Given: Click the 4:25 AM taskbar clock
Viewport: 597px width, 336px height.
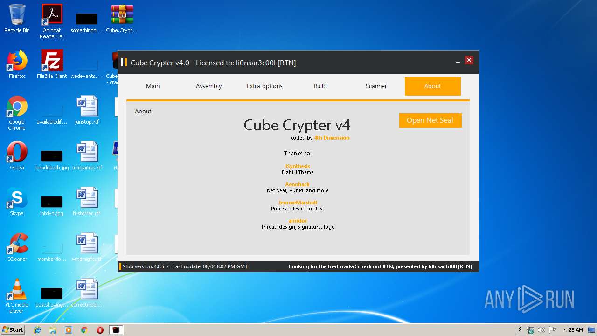Looking at the screenshot, I should tap(573, 330).
